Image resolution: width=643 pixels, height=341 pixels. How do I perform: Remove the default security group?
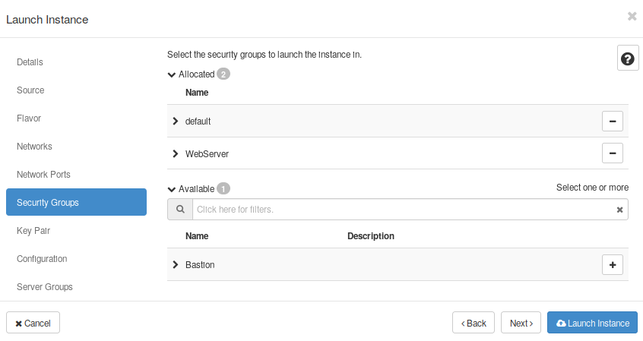pos(612,121)
